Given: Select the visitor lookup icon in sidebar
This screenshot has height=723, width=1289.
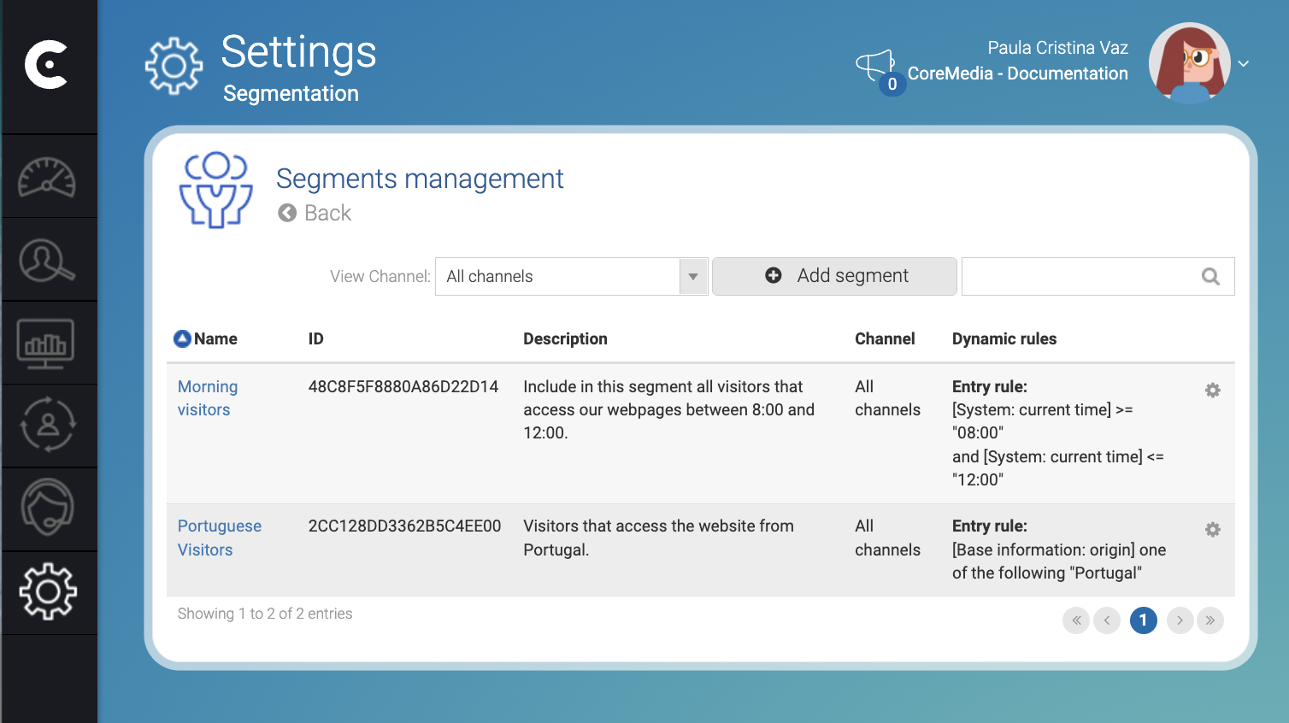Looking at the screenshot, I should [49, 259].
